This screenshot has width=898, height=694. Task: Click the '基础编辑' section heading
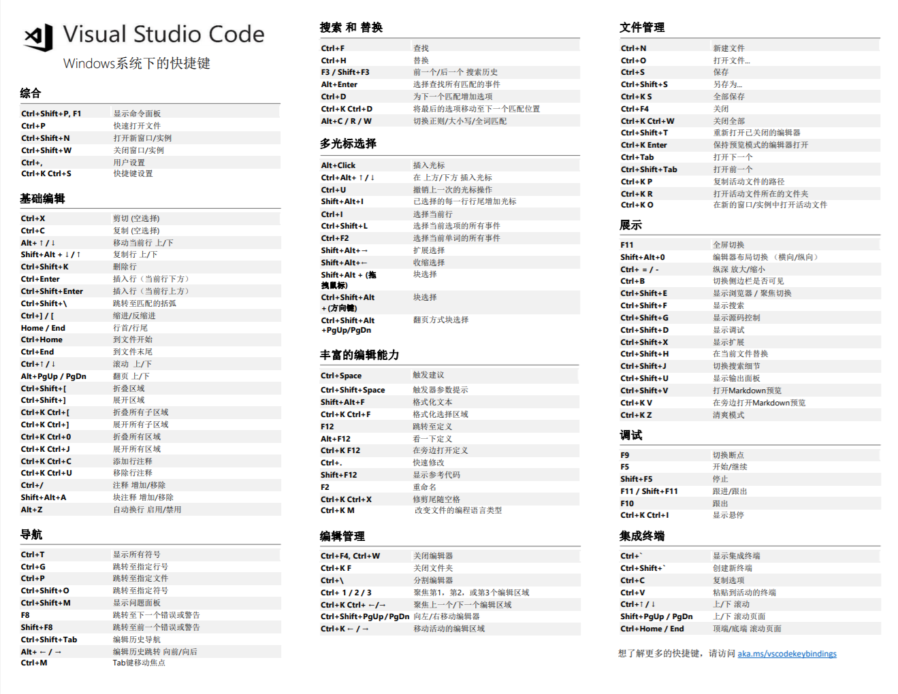(42, 199)
